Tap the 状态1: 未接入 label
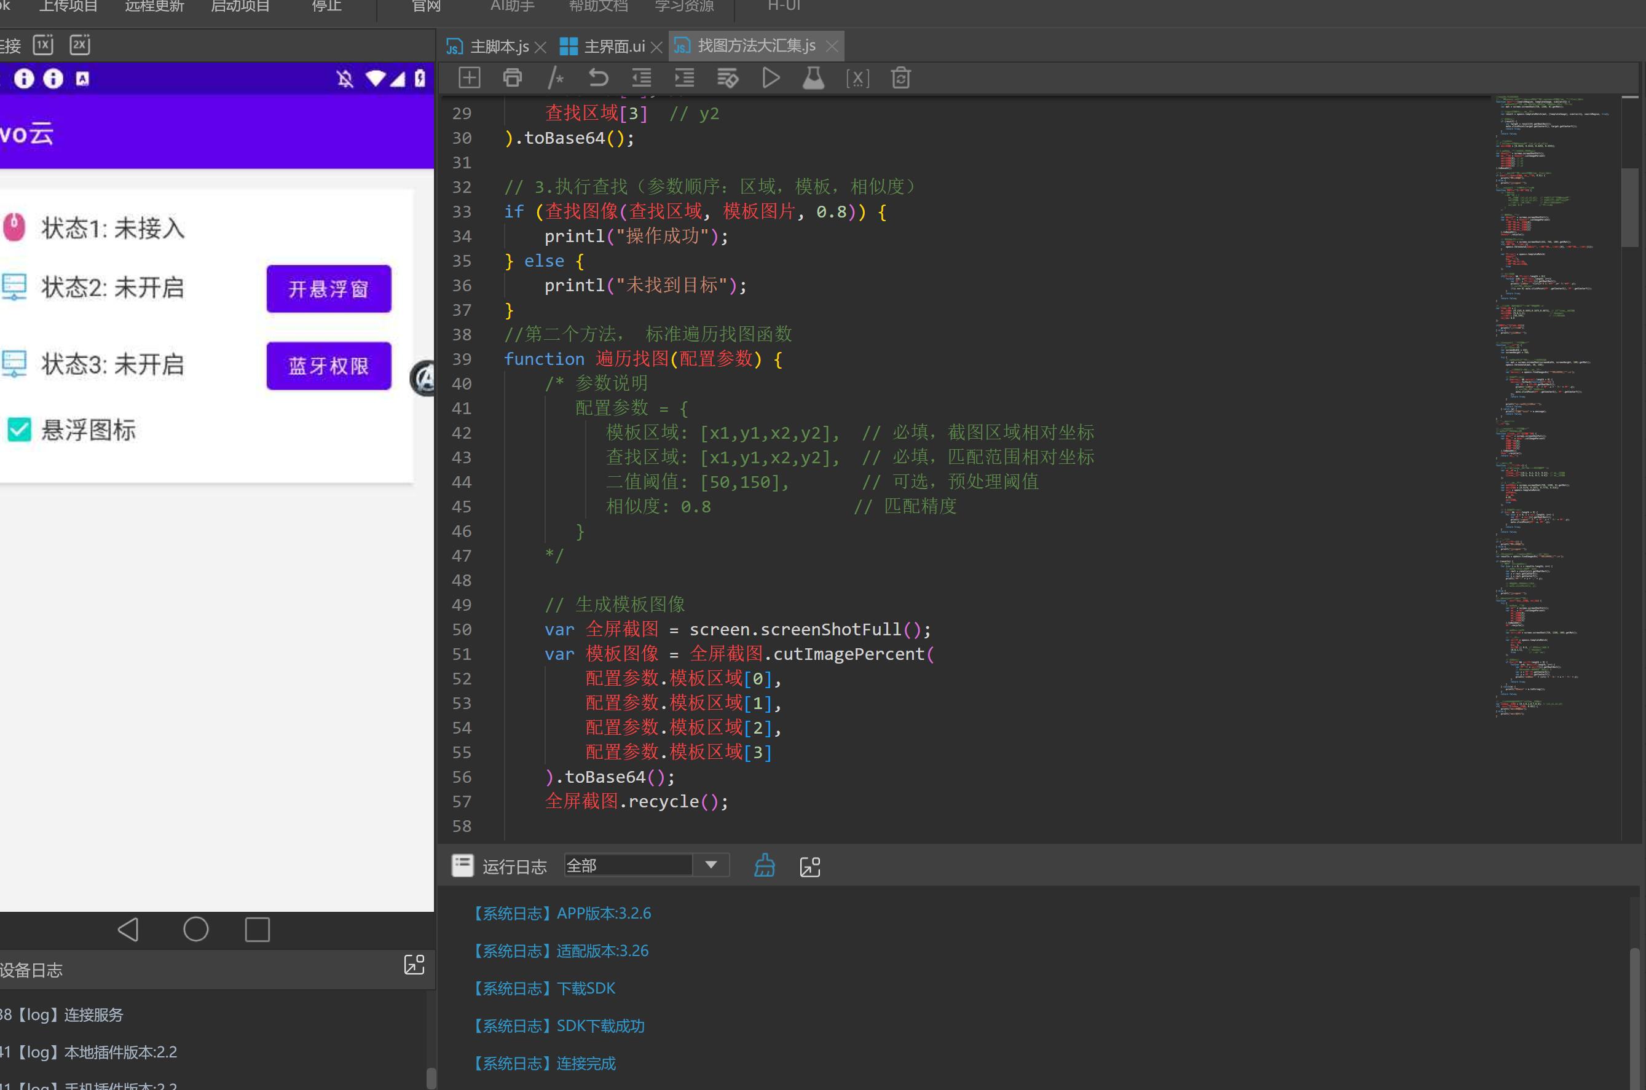 point(112,228)
